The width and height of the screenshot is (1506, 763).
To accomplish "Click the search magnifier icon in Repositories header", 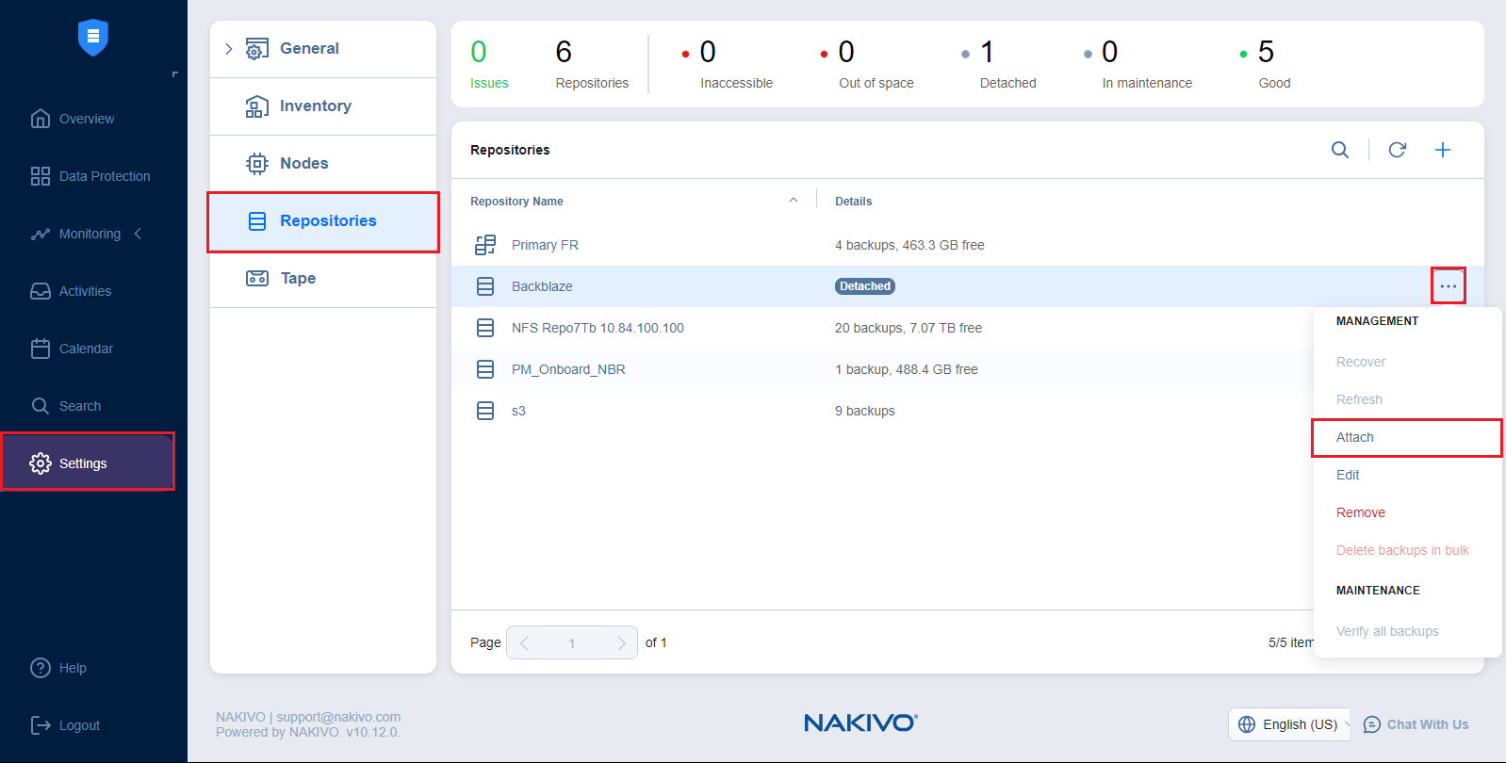I will 1339,150.
